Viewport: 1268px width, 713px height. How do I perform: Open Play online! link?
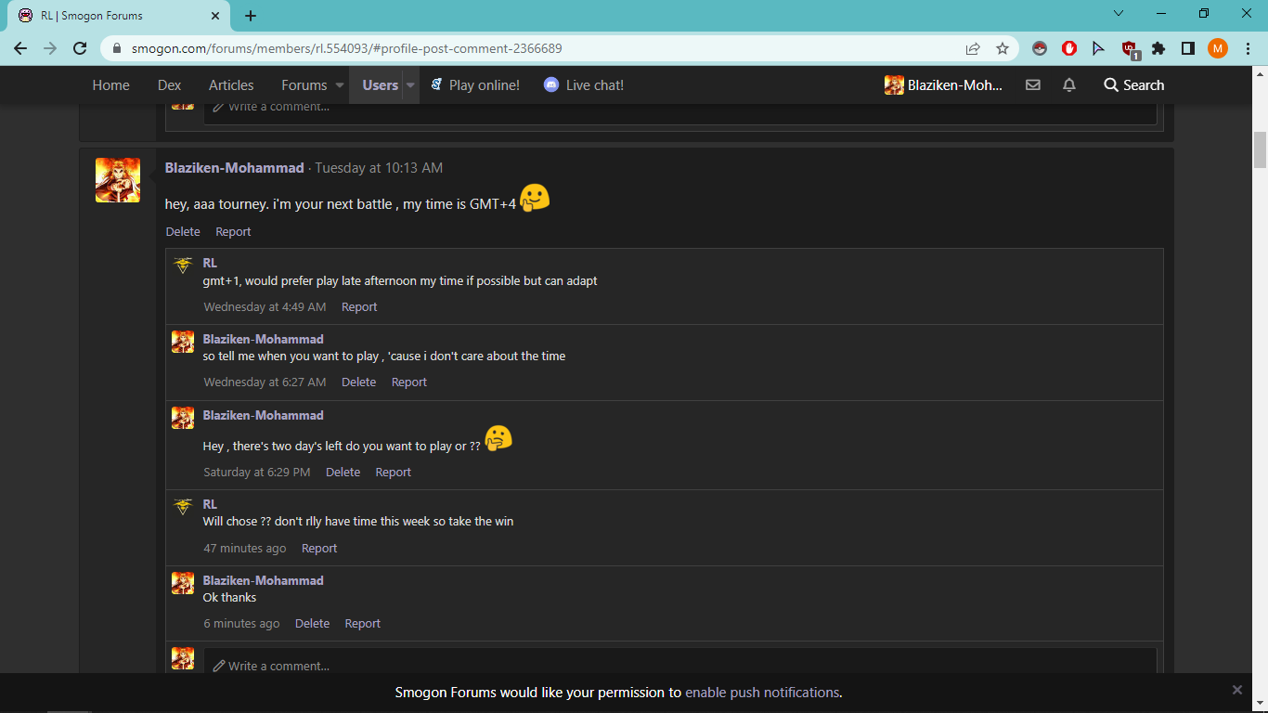(474, 85)
